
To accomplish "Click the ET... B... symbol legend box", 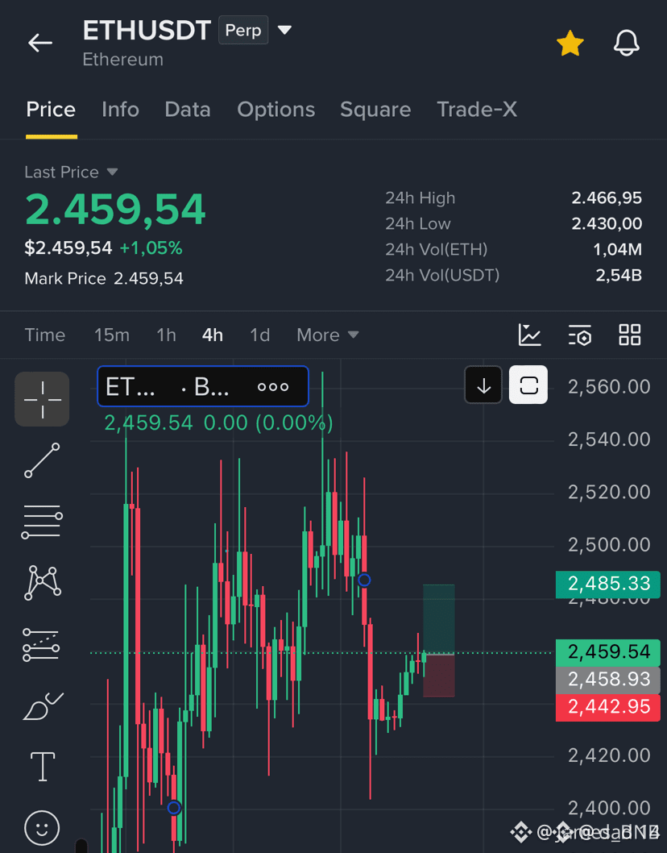I will [x=203, y=386].
